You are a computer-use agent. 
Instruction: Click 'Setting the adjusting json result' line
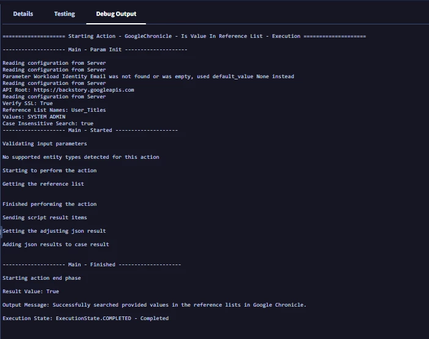click(x=54, y=231)
